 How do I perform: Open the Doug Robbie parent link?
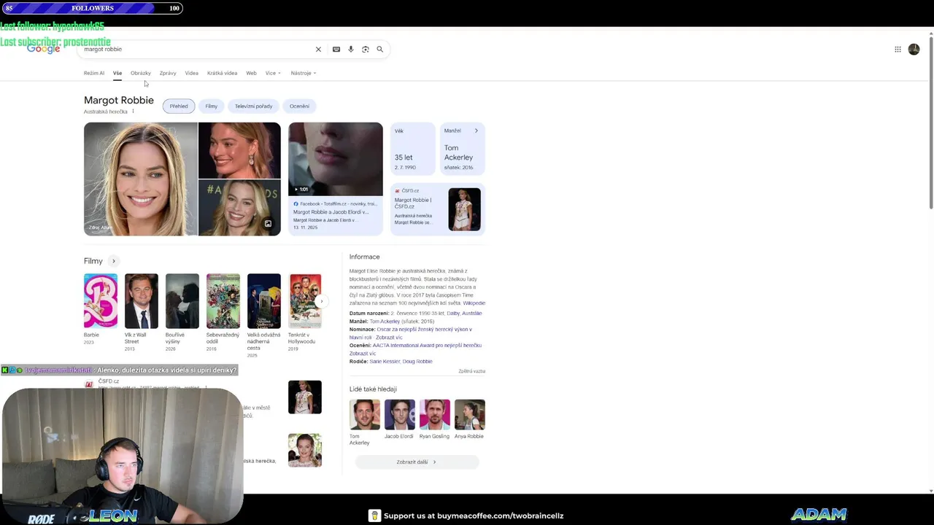coord(417,362)
